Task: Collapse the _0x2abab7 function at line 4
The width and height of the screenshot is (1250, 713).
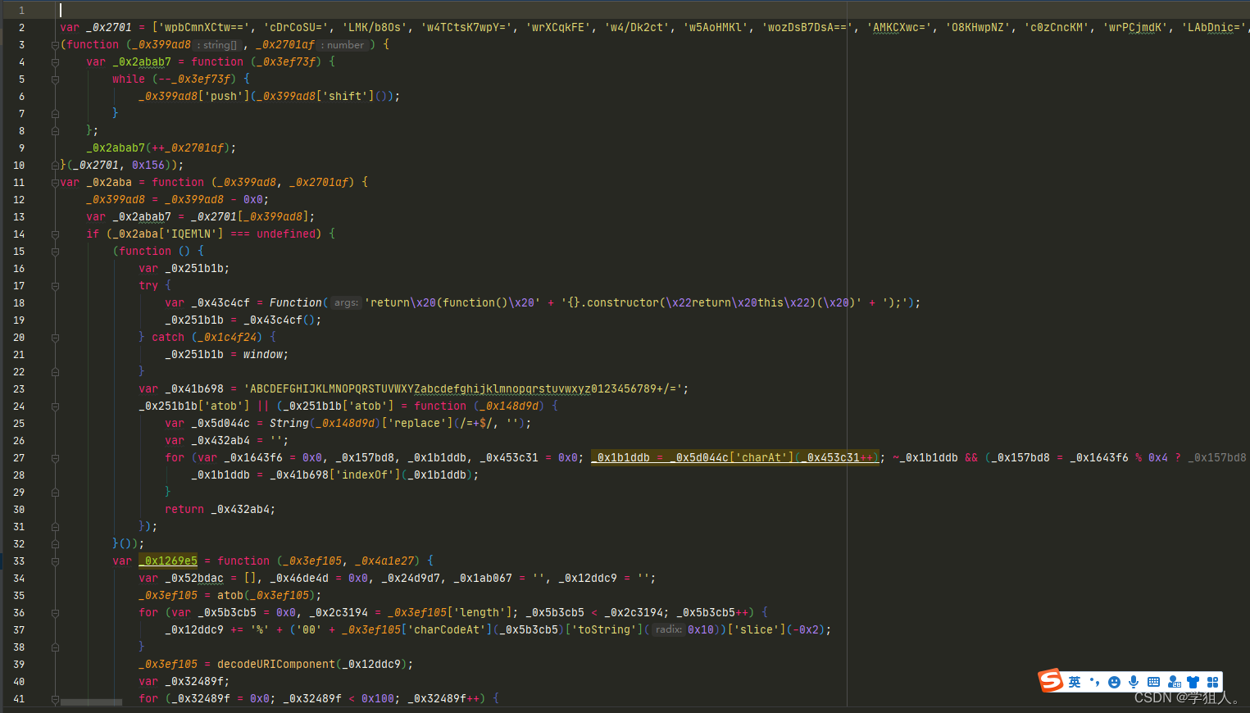Action: tap(55, 61)
